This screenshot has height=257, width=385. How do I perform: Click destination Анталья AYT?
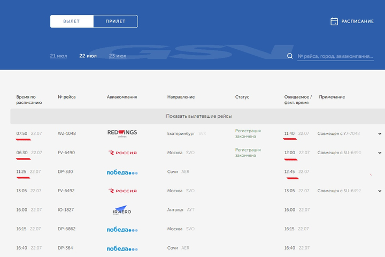point(181,210)
